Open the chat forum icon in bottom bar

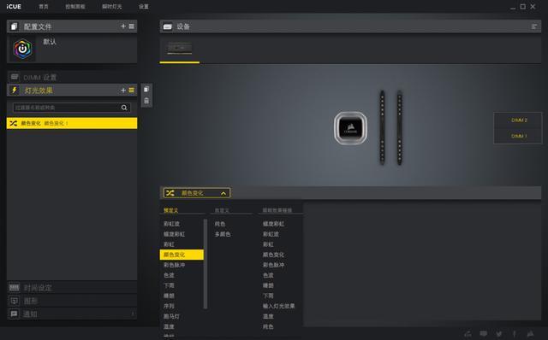click(483, 334)
